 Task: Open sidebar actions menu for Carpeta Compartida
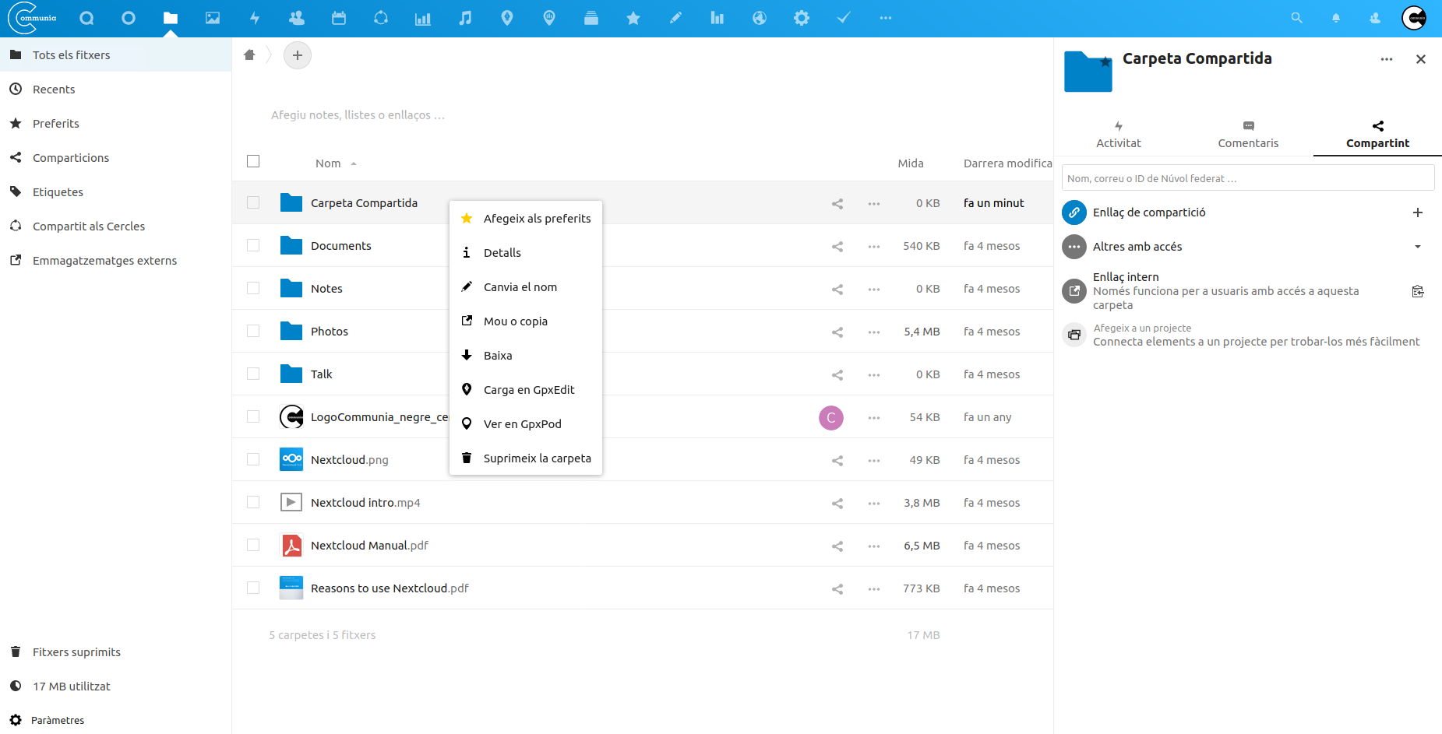point(1387,59)
